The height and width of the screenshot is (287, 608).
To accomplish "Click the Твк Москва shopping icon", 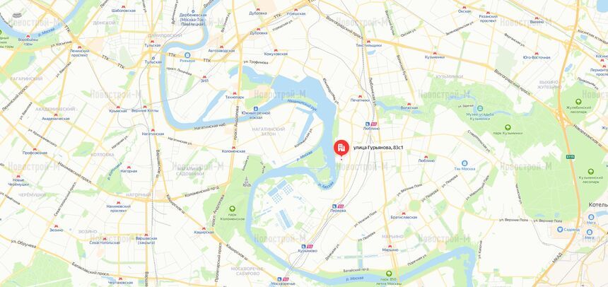I will 464,163.
